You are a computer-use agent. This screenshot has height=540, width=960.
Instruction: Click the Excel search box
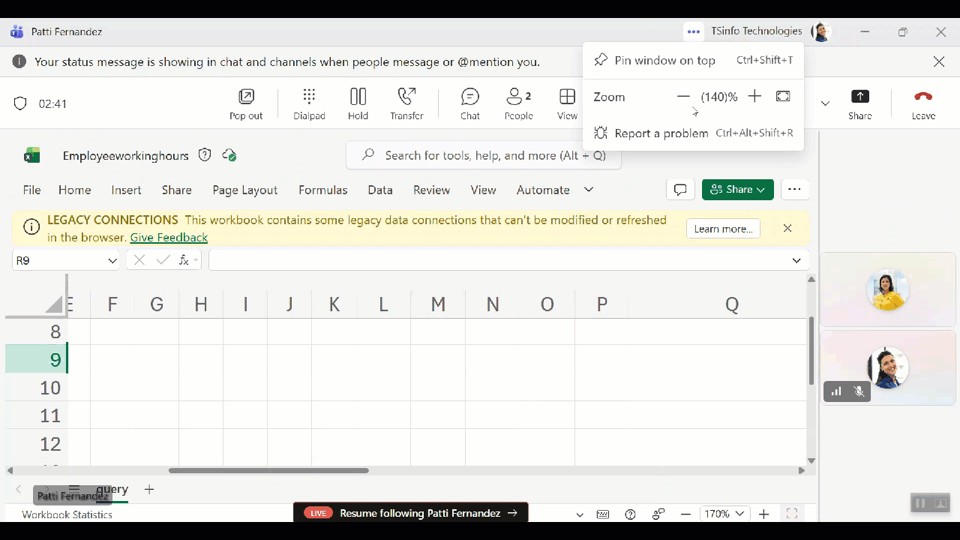pos(484,155)
